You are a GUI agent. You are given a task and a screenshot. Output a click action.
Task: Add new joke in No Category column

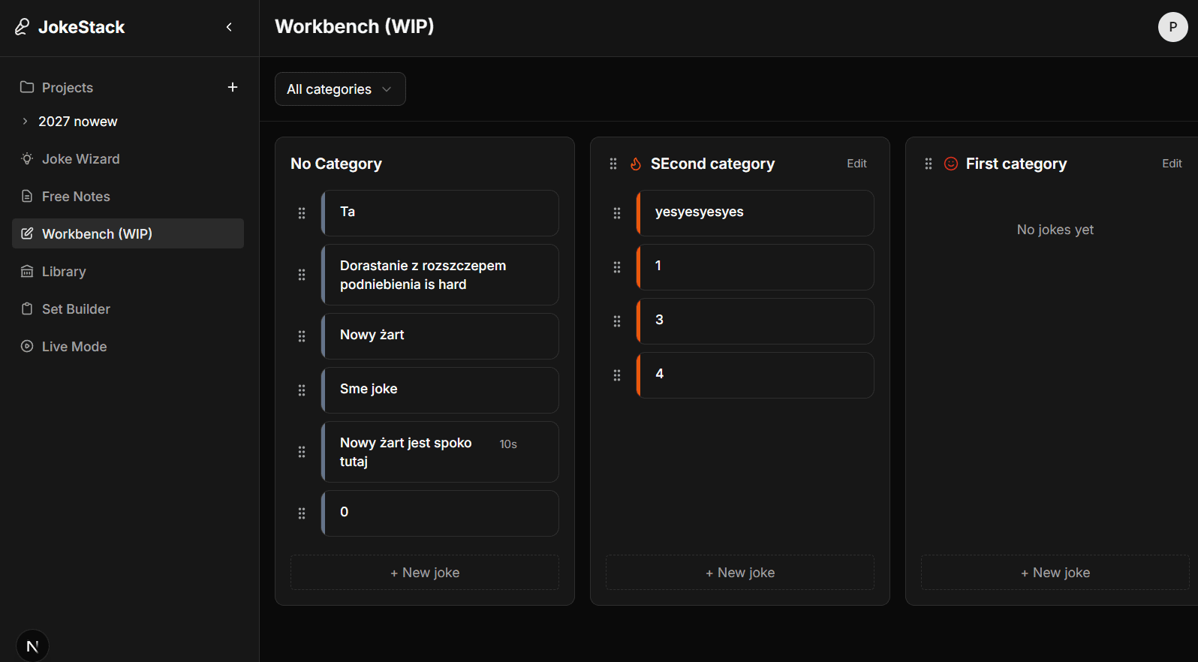tap(425, 573)
